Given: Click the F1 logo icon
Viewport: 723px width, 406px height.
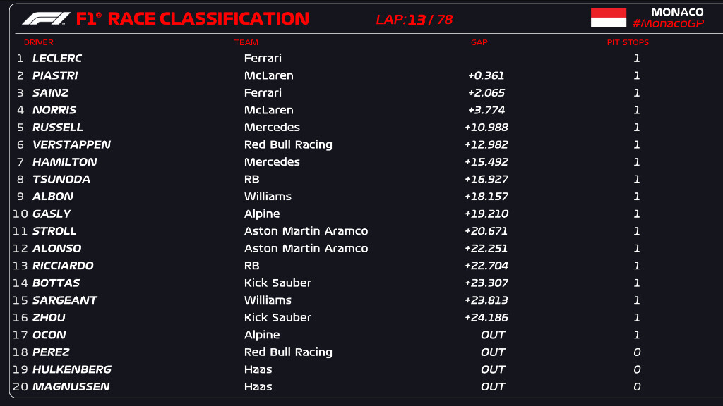Looking at the screenshot, I should pyautogui.click(x=46, y=18).
